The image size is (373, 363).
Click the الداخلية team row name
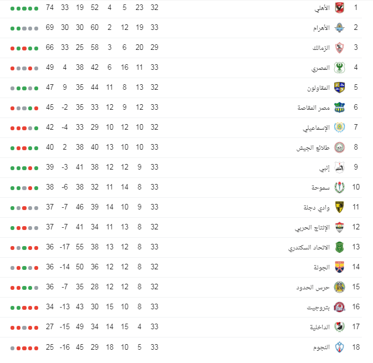[x=320, y=327]
